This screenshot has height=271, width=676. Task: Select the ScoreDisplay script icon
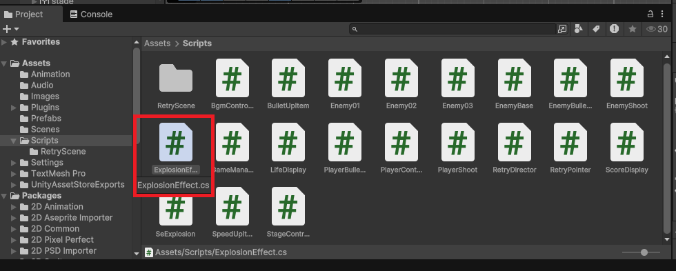(626, 142)
